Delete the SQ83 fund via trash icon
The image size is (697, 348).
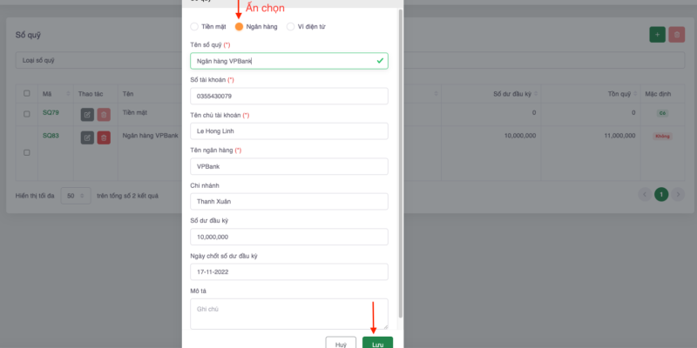(x=104, y=137)
